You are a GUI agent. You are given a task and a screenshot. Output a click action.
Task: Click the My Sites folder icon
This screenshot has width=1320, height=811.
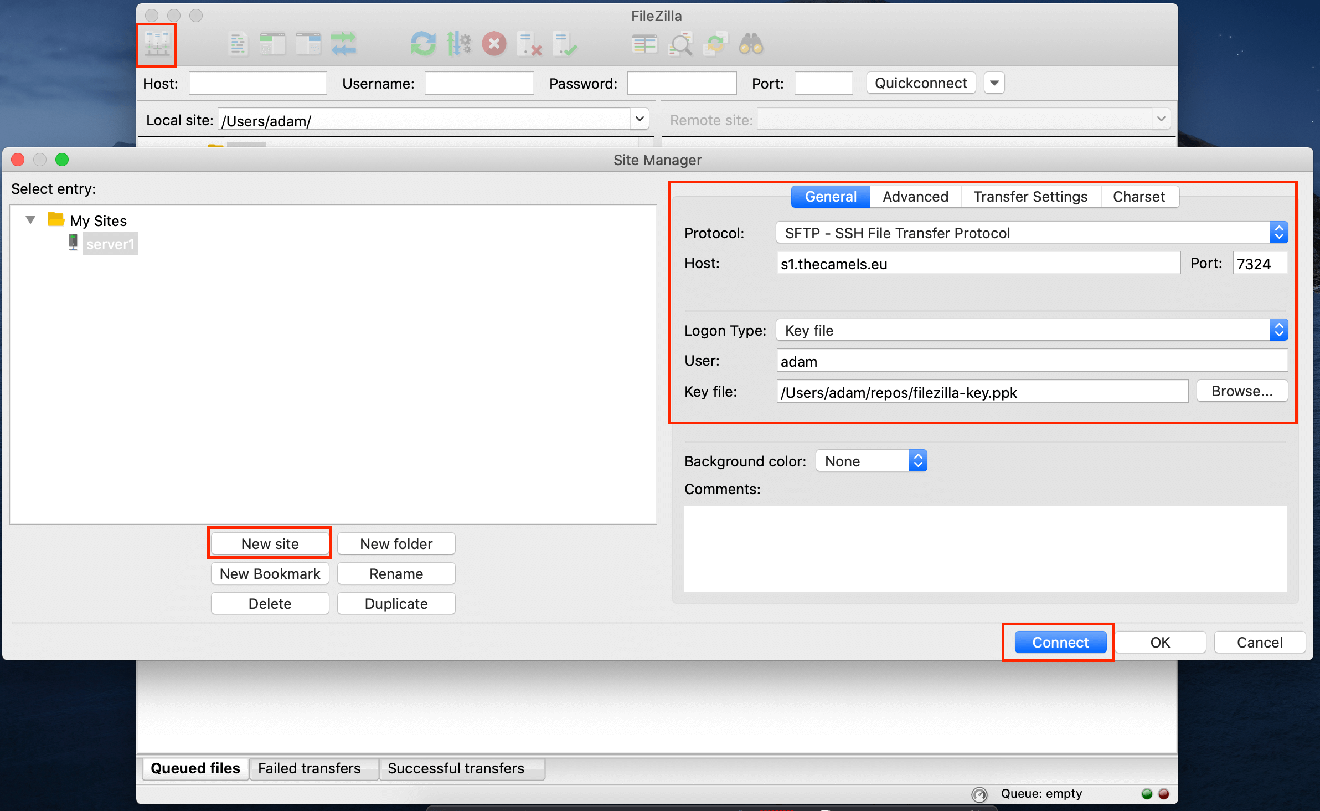coord(56,219)
